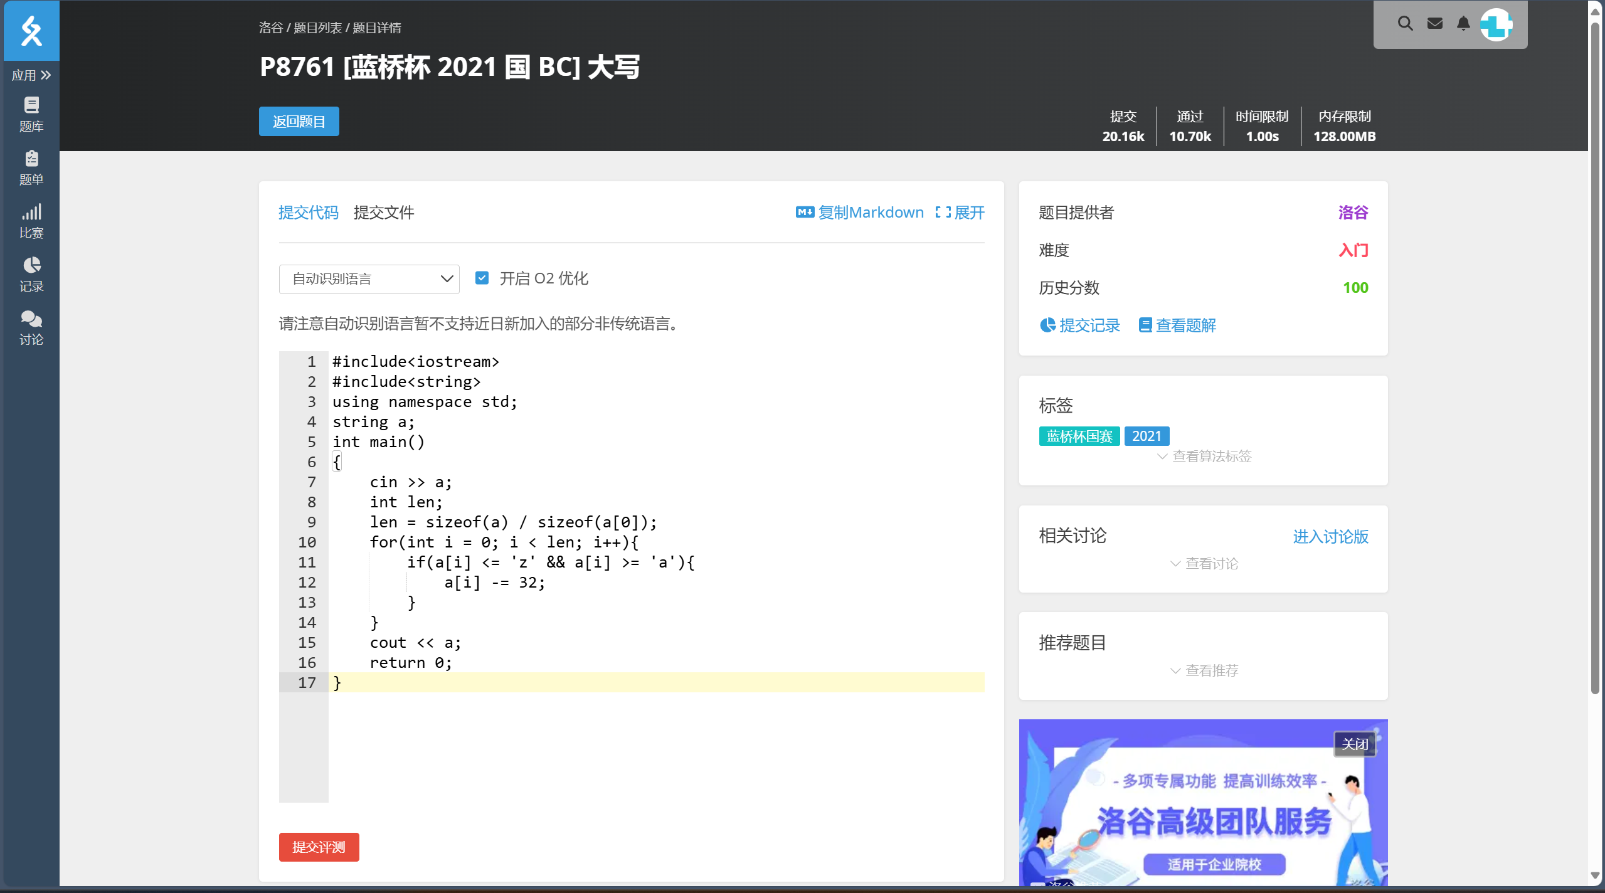
Task: Select the 提交代码 tab
Action: 308,213
